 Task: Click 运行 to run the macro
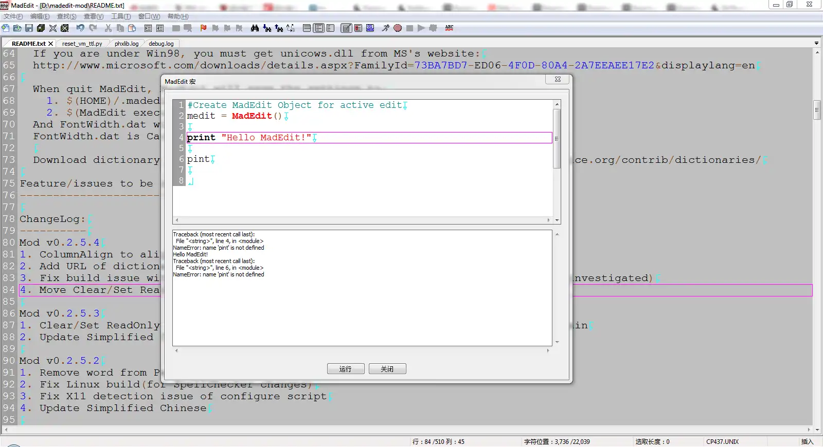[x=346, y=369]
